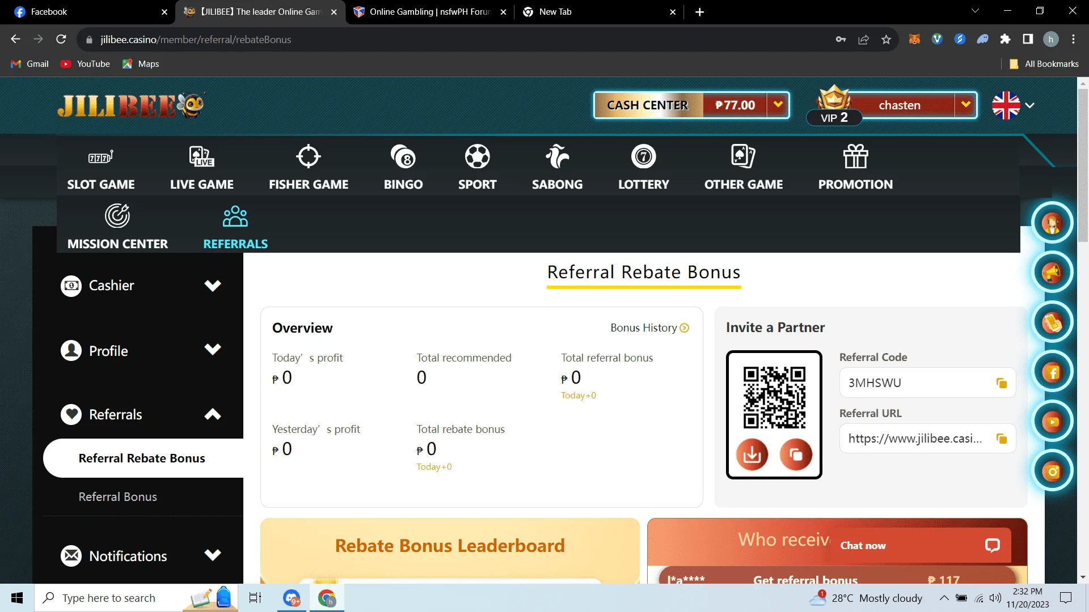
Task: Bookmark this page with star icon
Action: (886, 40)
